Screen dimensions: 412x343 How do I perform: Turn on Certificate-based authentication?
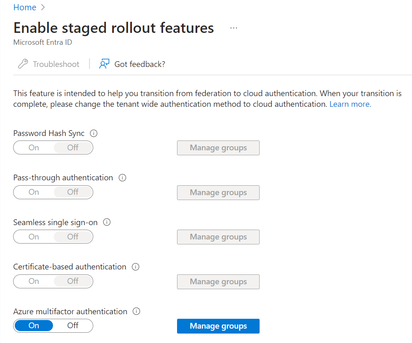34,281
